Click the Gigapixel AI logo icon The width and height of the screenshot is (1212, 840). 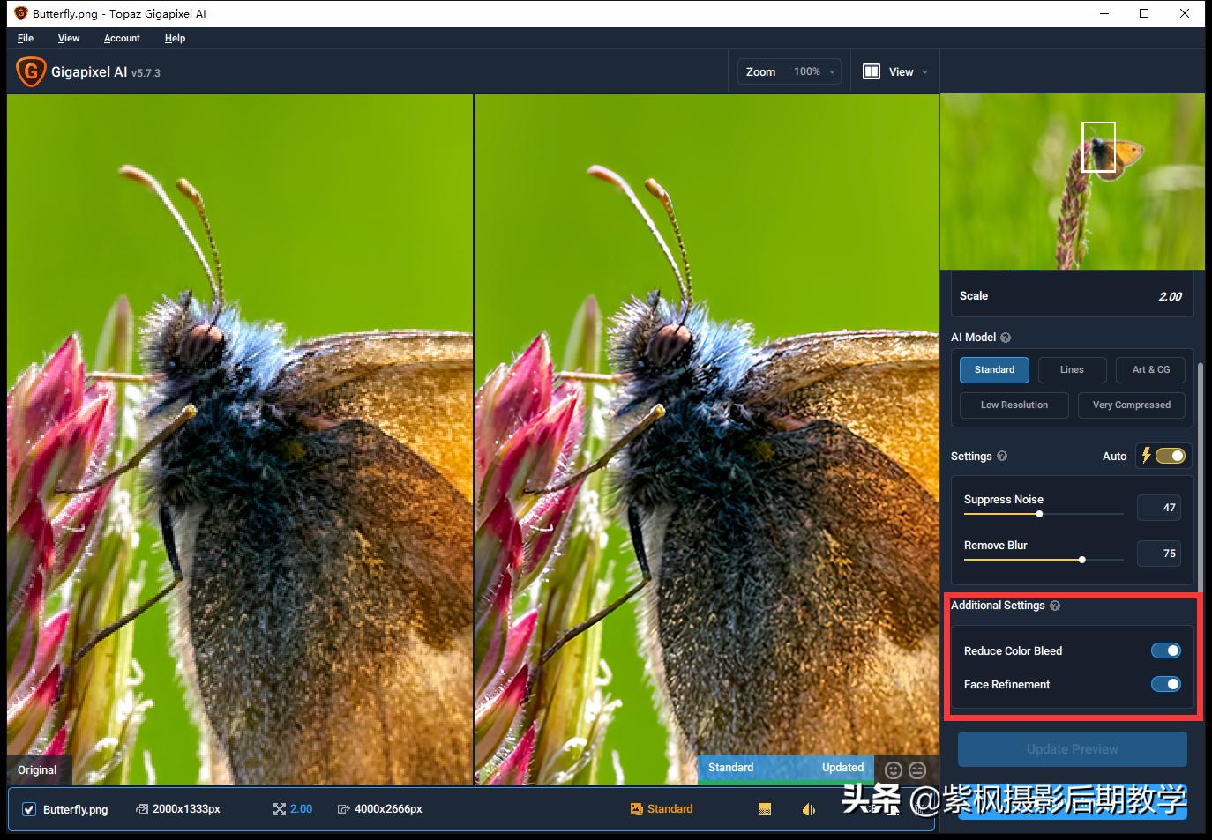click(30, 71)
